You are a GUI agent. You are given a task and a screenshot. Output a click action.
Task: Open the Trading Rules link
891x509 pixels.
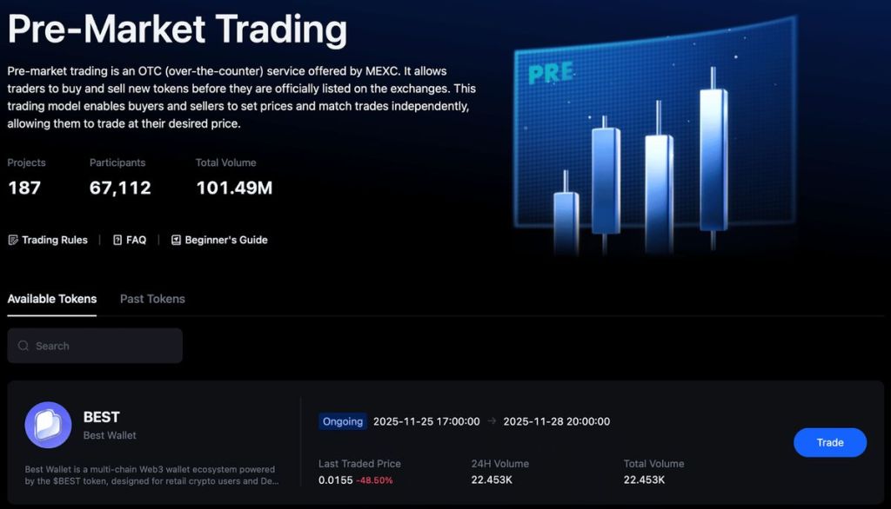pyautogui.click(x=54, y=240)
